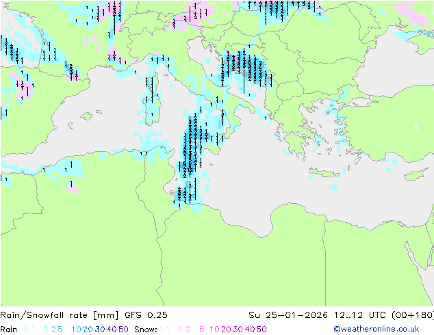434x335 pixels.
Task: Click the island of Cyprus on the map
Action: [x=417, y=174]
